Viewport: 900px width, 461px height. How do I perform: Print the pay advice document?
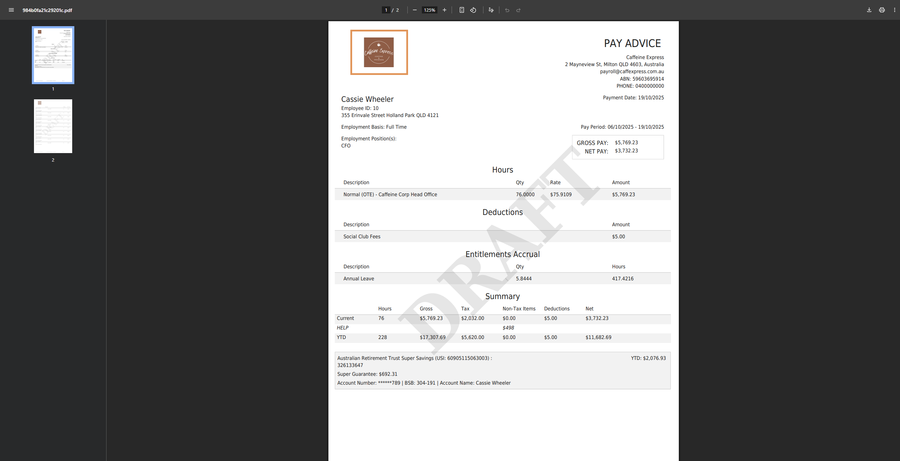882,10
